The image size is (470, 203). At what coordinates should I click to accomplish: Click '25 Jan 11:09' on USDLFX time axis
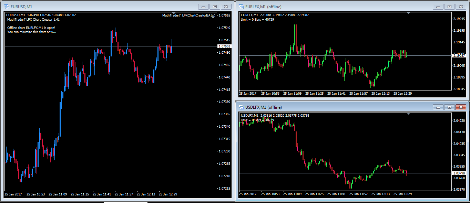pyautogui.click(x=292, y=194)
